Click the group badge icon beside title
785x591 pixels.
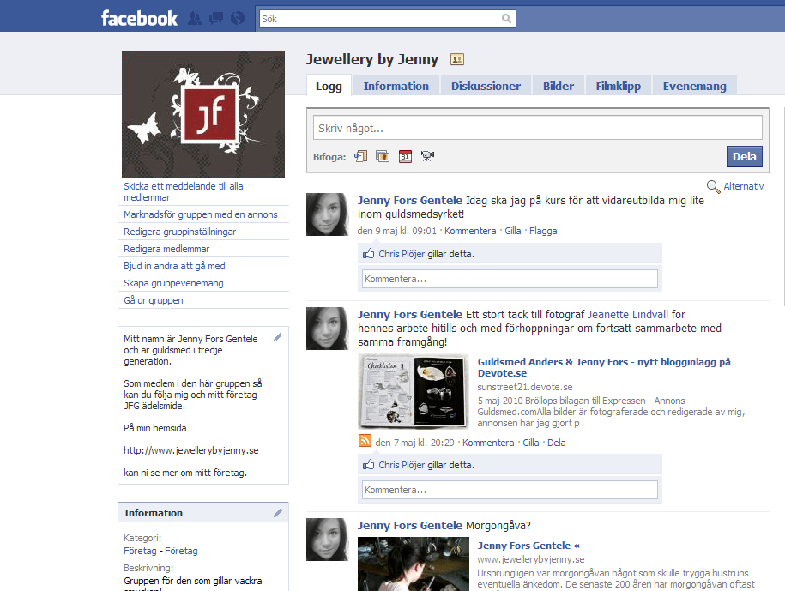(457, 59)
